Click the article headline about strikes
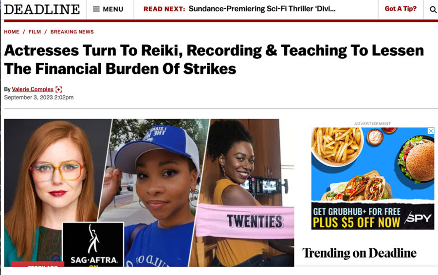The width and height of the screenshot is (438, 275). pos(214,59)
